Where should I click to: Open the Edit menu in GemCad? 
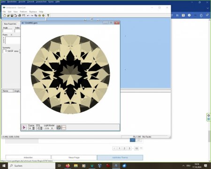point(10,12)
